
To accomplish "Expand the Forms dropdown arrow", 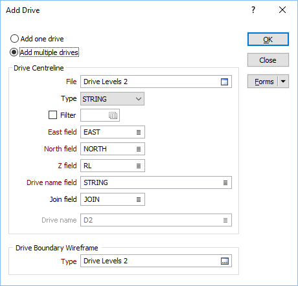I will (x=283, y=82).
